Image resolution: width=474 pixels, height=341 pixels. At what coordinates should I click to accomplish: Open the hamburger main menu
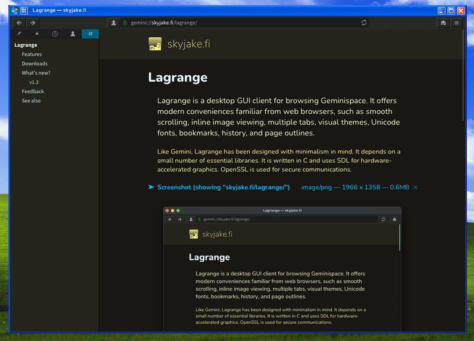point(456,22)
